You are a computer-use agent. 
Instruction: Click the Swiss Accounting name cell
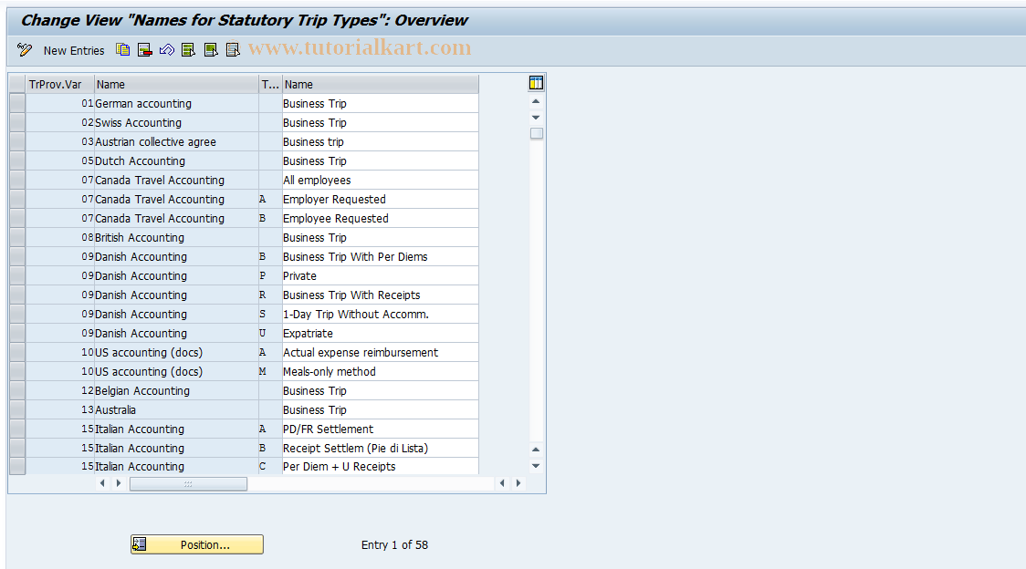(177, 122)
